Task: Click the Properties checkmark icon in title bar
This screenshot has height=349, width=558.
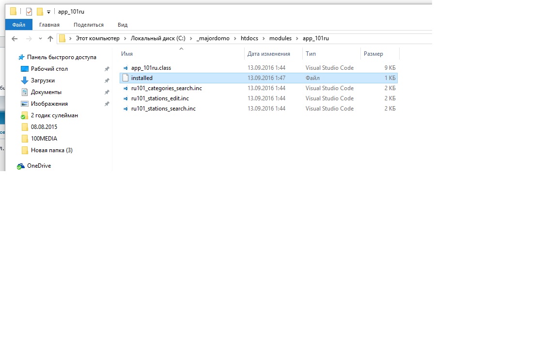Action: pyautogui.click(x=29, y=12)
